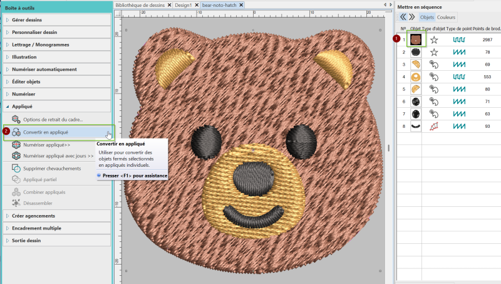The image size is (501, 284).
Task: Open Options de retrait du cadre icon
Action: coord(16,119)
